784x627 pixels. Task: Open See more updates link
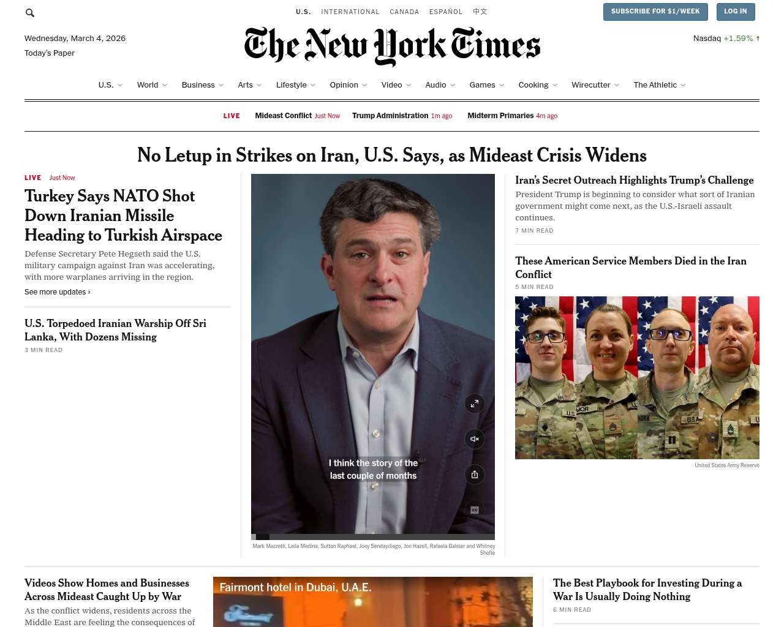(x=58, y=292)
